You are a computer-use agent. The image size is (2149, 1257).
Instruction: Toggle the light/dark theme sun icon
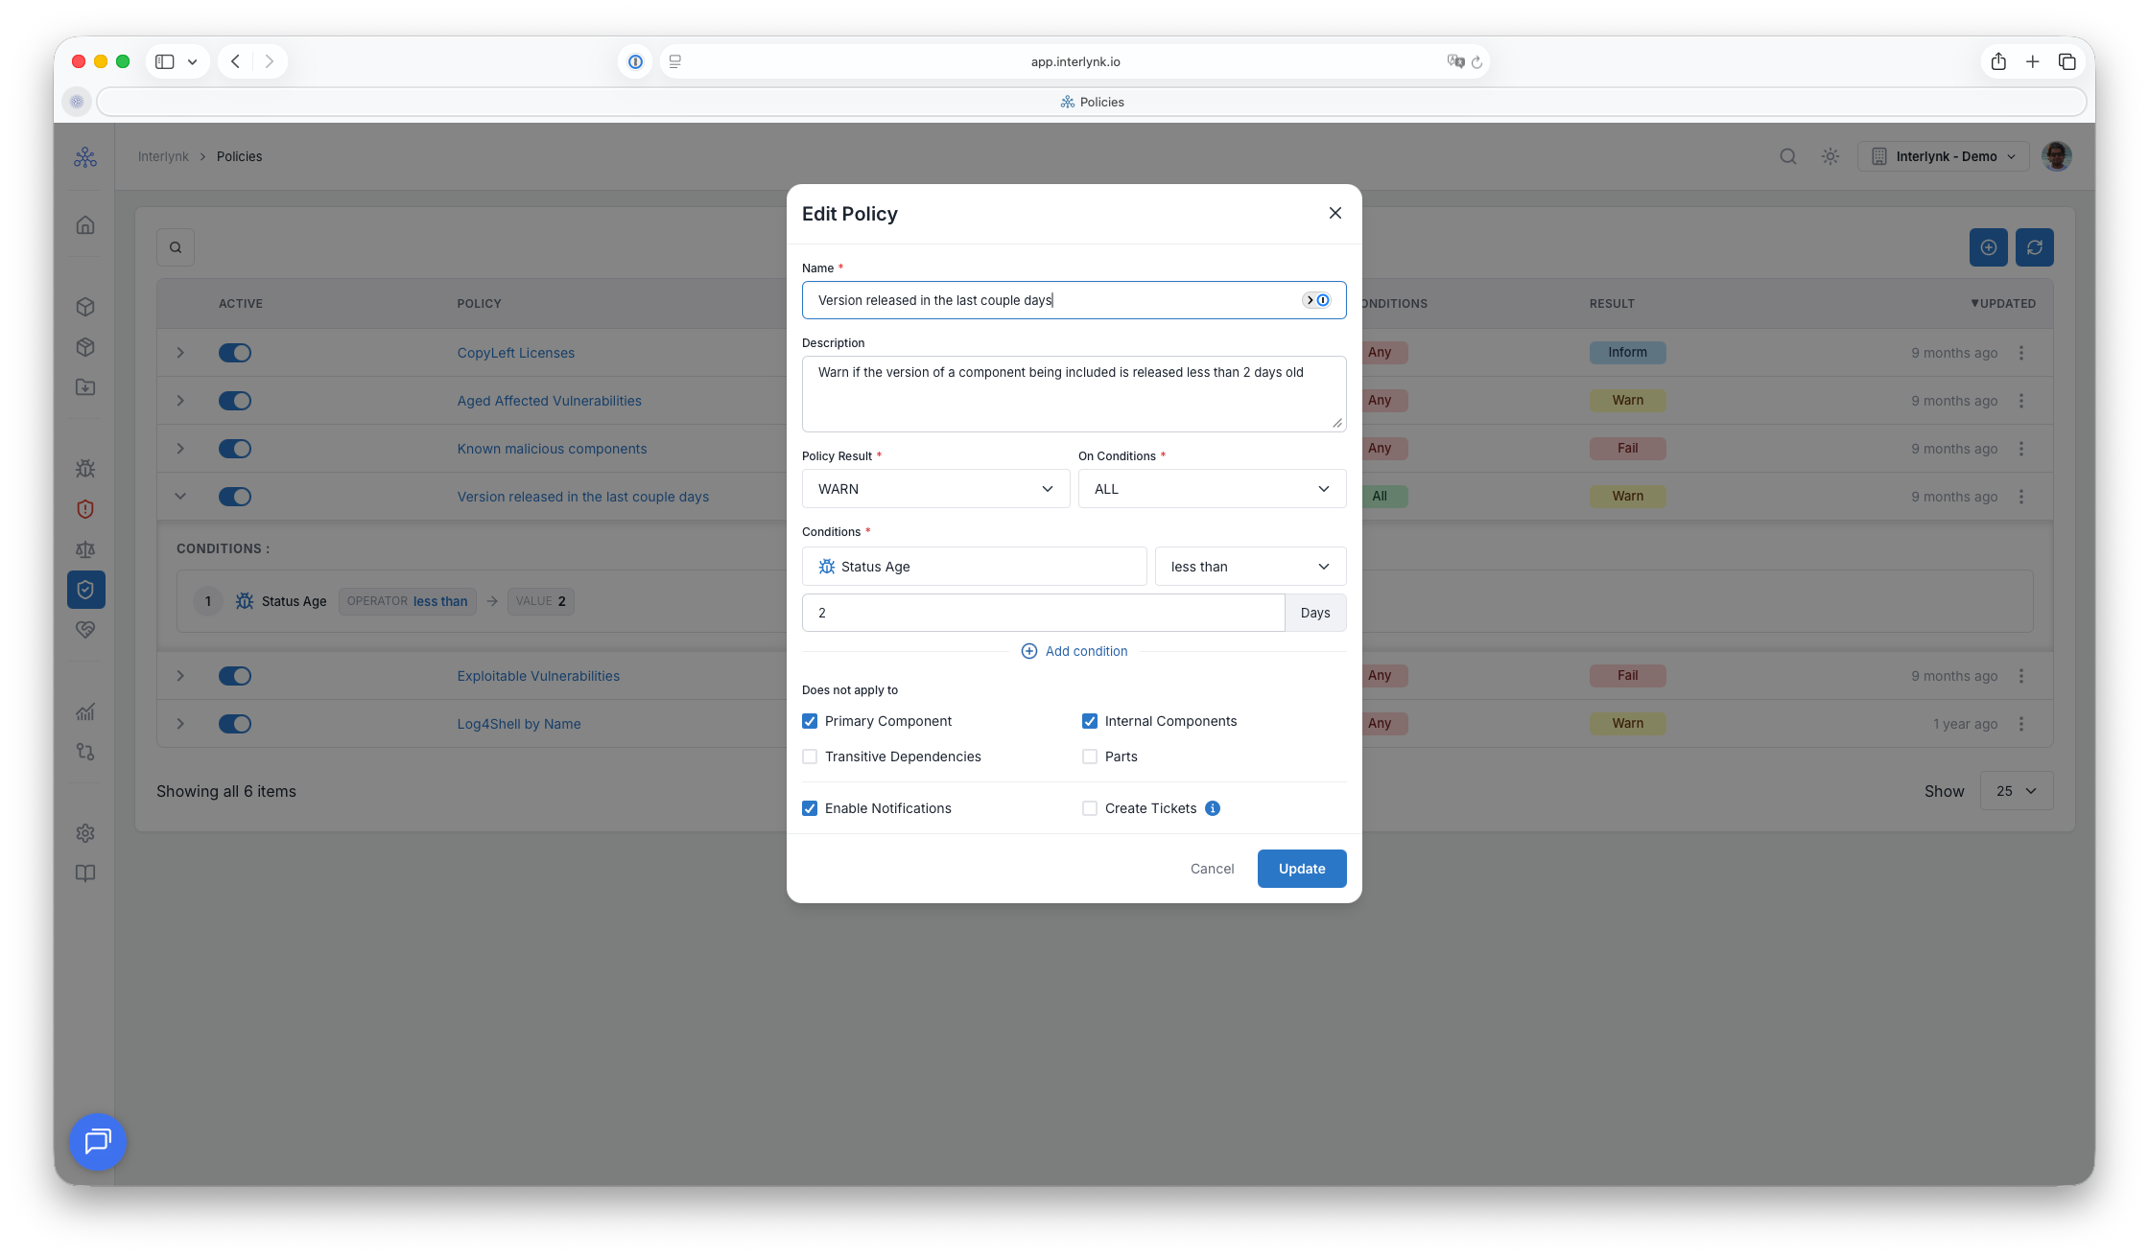1830,156
